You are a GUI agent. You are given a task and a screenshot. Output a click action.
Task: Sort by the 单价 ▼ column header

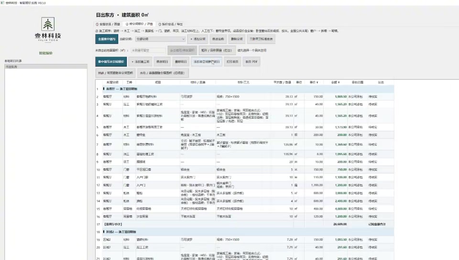[x=314, y=83]
